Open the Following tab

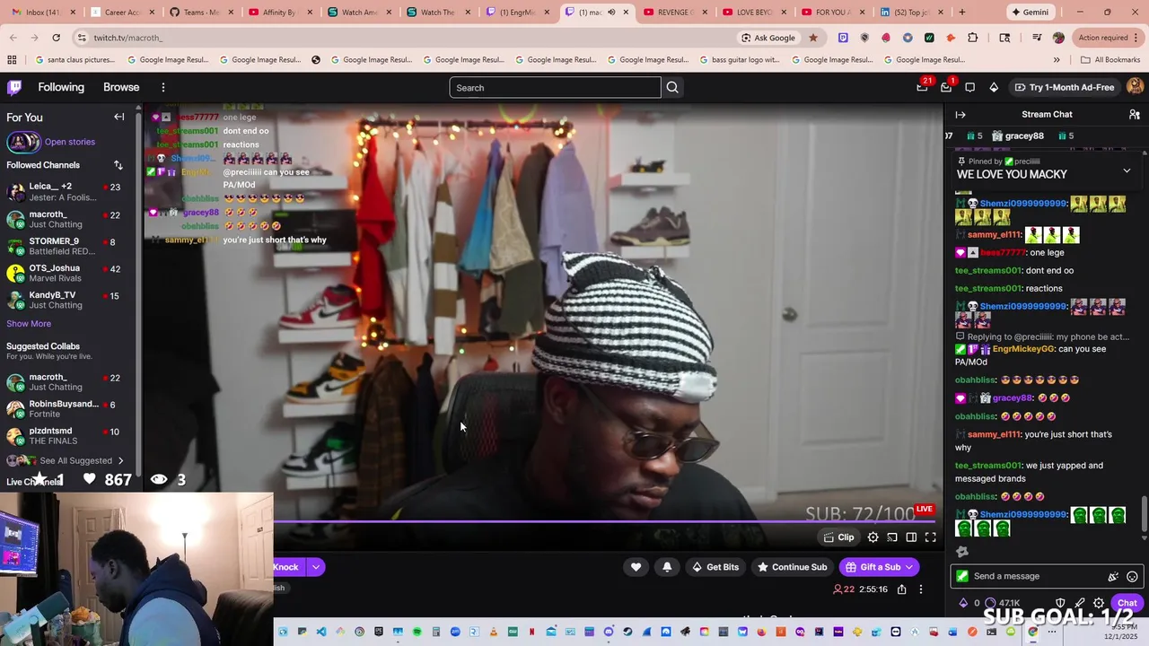(x=61, y=87)
